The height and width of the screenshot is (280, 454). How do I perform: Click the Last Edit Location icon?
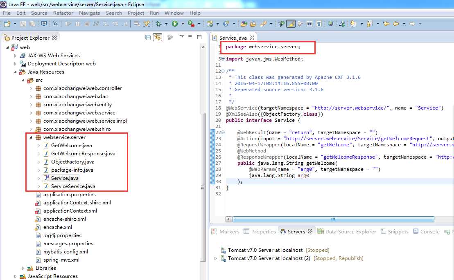[386, 24]
